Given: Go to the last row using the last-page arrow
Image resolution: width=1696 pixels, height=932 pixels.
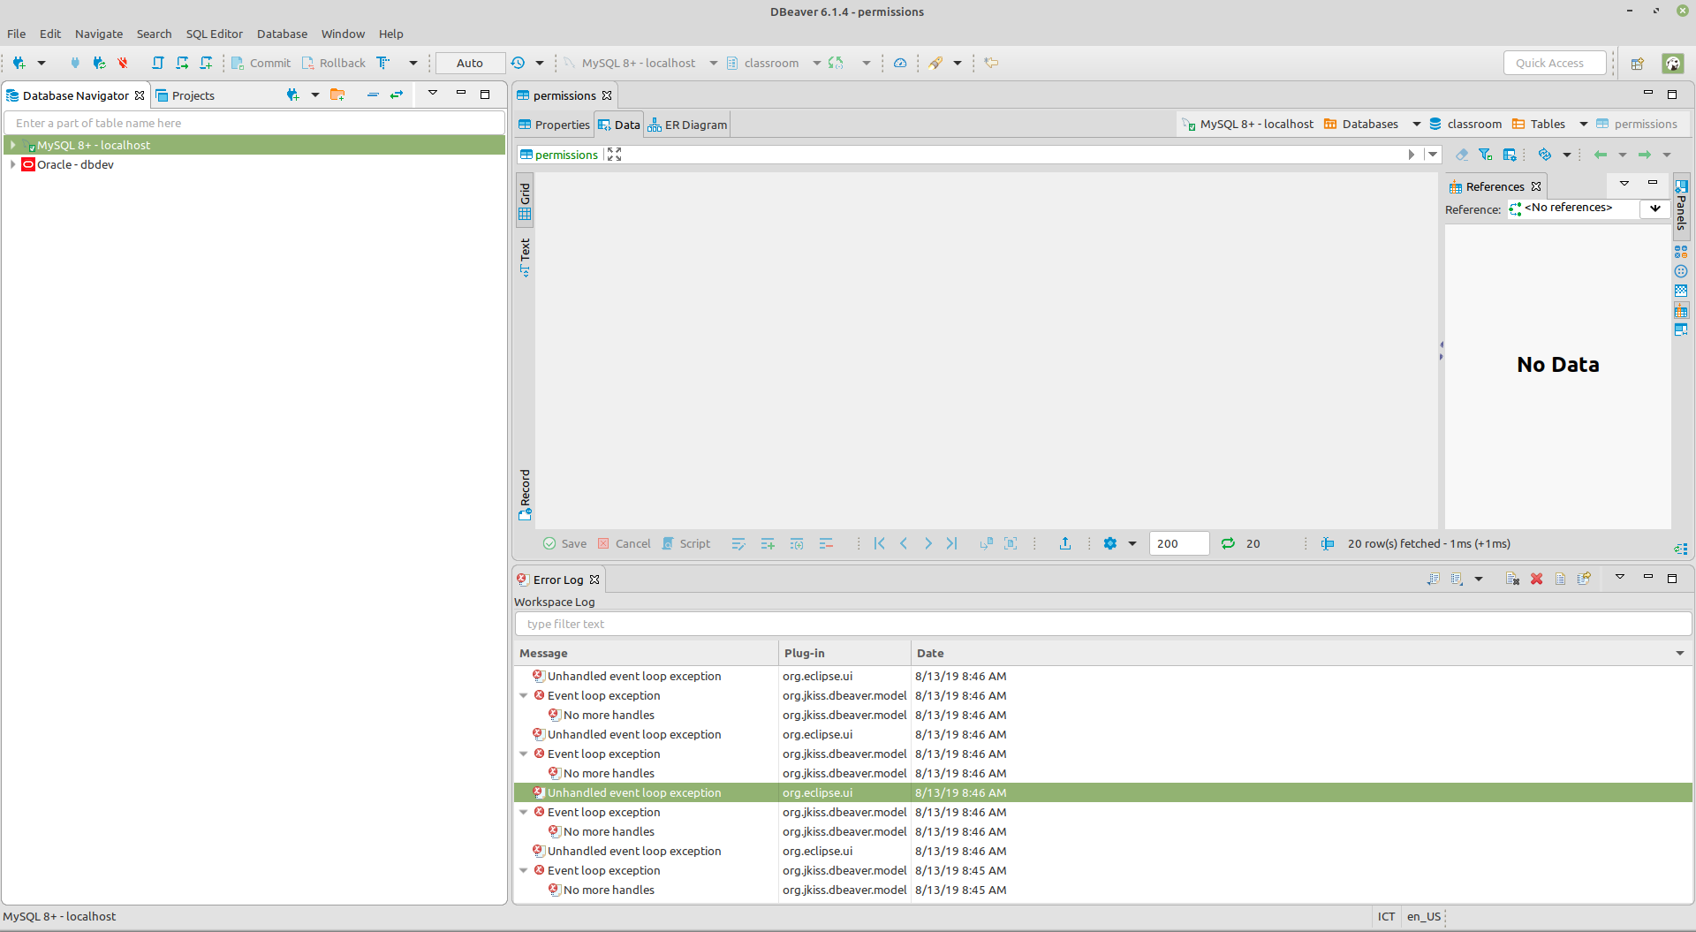Looking at the screenshot, I should tap(951, 543).
